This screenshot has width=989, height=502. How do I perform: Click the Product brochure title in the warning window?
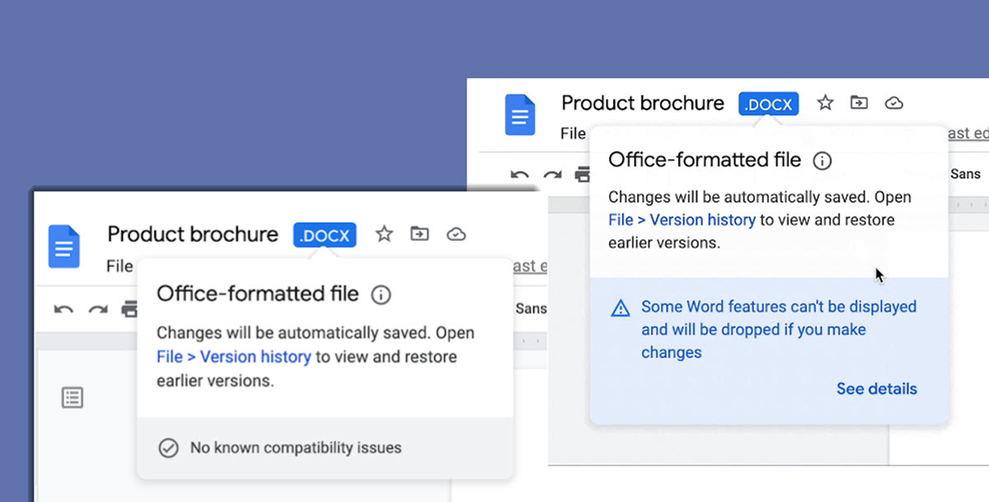pos(642,103)
